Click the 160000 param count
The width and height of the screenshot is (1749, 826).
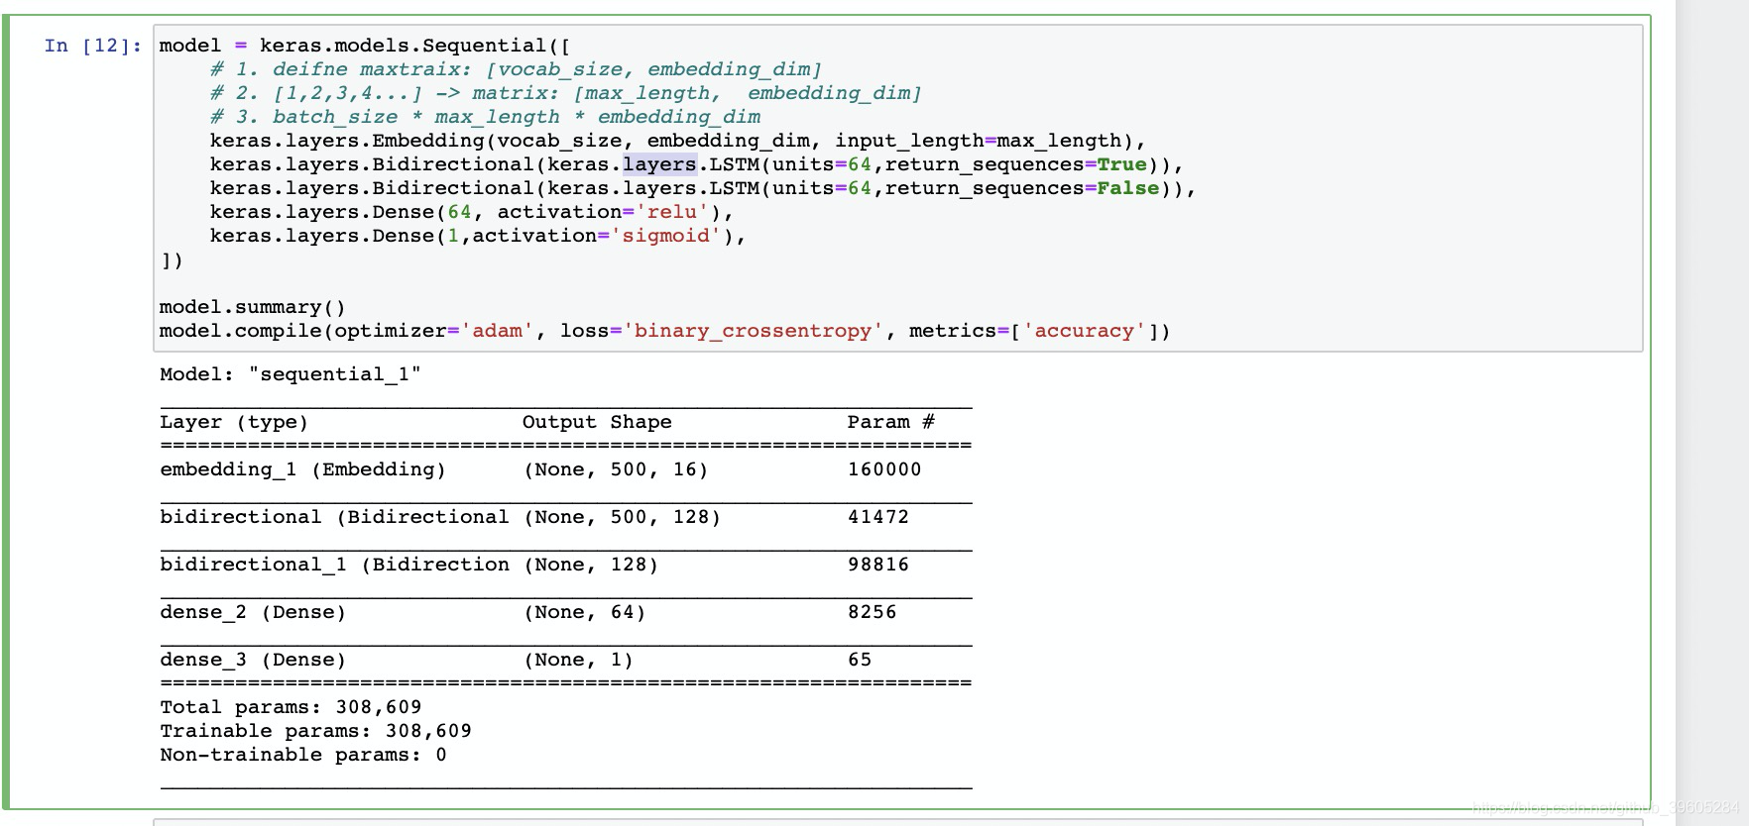pyautogui.click(x=884, y=469)
